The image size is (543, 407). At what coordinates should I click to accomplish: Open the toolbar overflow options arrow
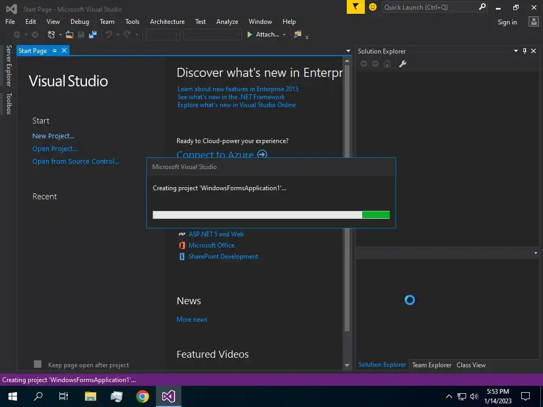click(307, 37)
